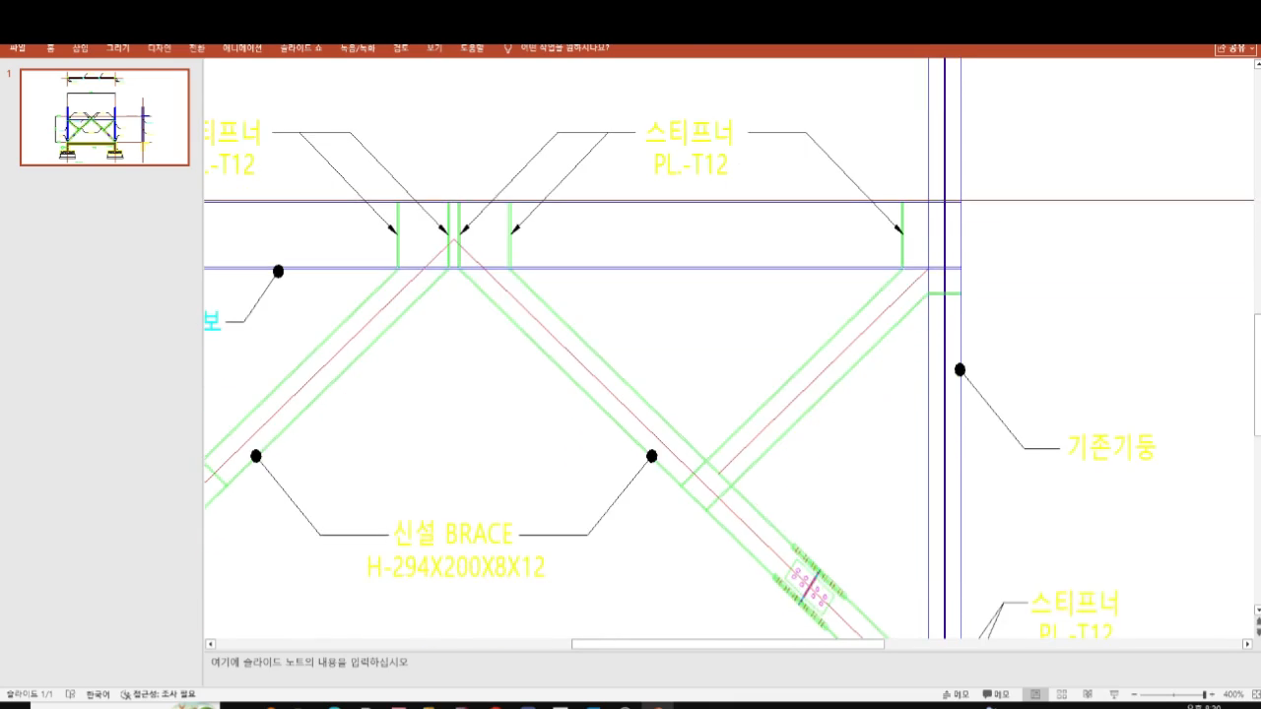Select the 기존기둥 label text
1261x709 pixels.
click(x=1111, y=447)
